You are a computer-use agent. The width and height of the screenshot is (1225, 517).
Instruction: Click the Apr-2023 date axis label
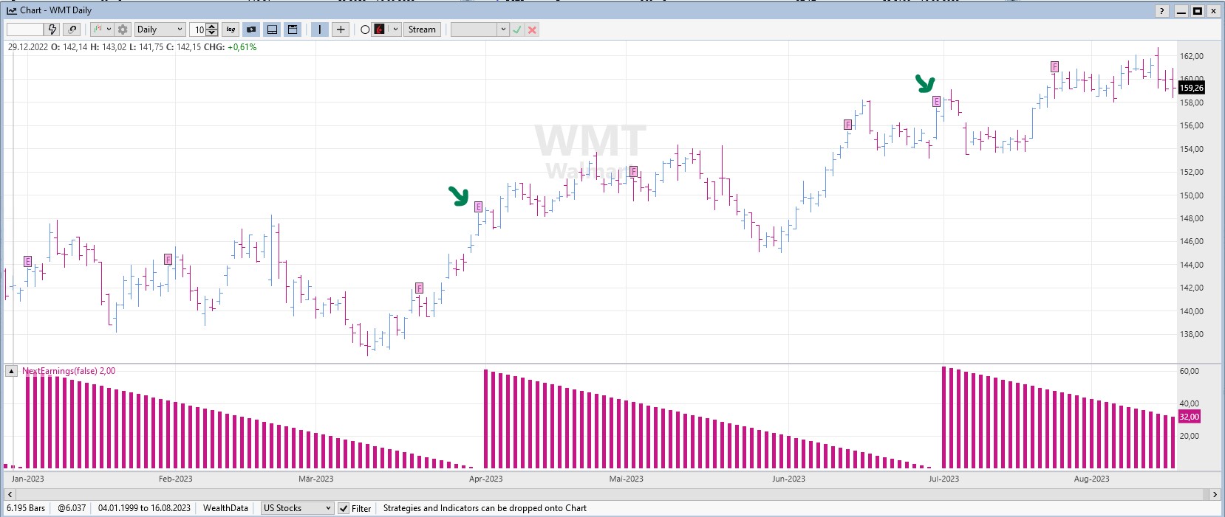pyautogui.click(x=485, y=479)
